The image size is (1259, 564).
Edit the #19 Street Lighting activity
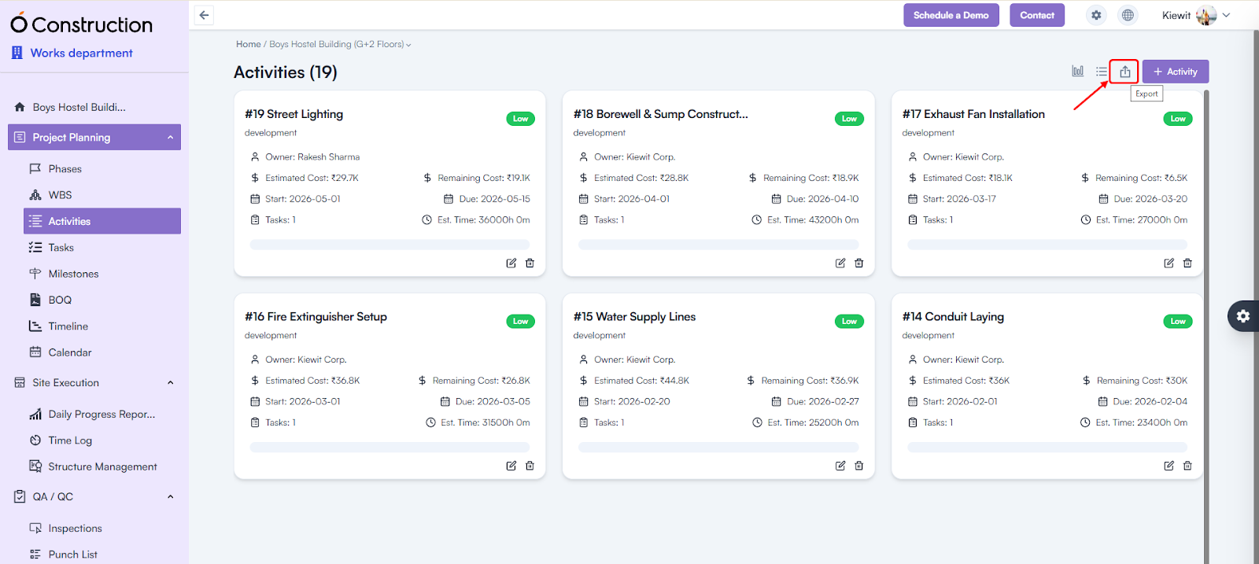(511, 264)
